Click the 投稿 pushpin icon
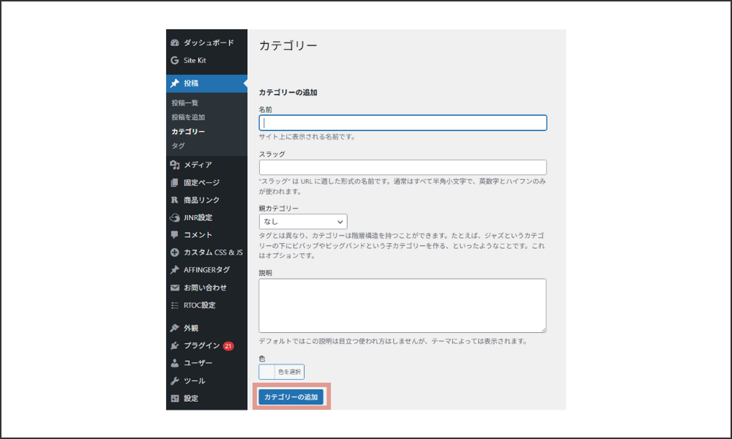This screenshot has height=439, width=732. tap(175, 83)
